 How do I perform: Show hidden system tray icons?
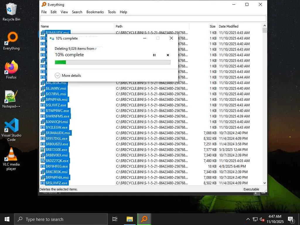pyautogui.click(x=248, y=219)
